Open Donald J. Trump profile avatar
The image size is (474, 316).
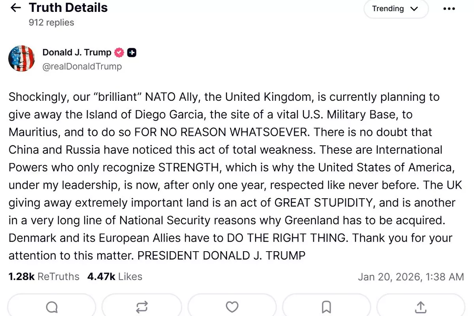coord(22,58)
